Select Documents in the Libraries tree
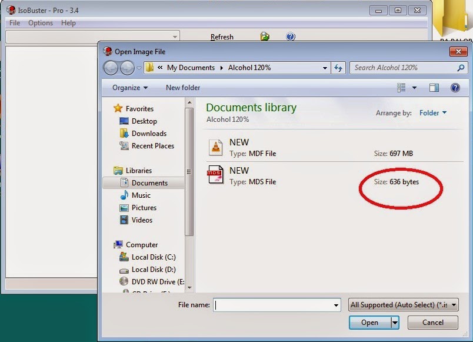Screen dimensions: 473x342 (x=144, y=183)
